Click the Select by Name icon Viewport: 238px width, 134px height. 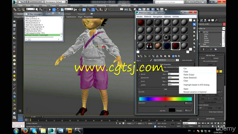[x=41, y=10]
